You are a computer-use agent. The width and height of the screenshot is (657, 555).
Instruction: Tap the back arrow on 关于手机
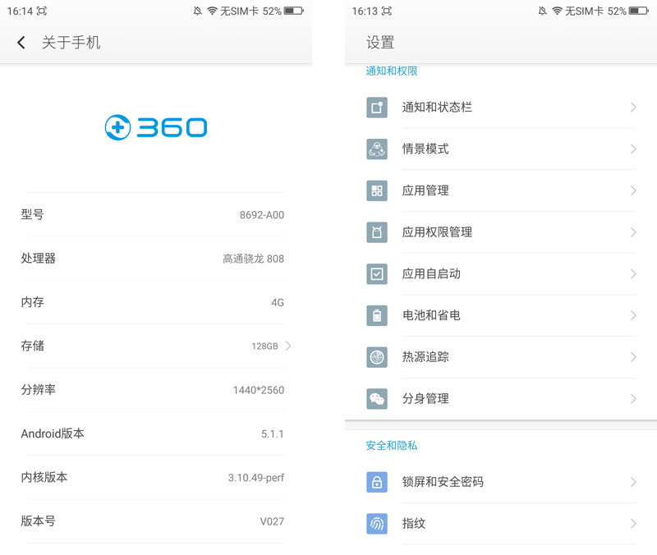pos(21,42)
